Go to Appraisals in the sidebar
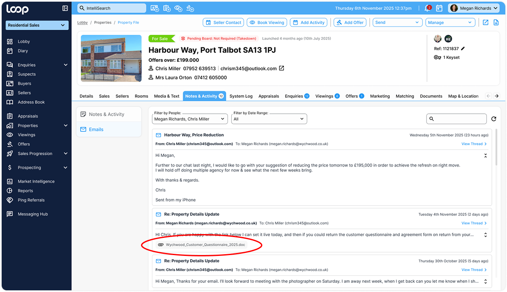This screenshot has height=292, width=507. click(28, 116)
